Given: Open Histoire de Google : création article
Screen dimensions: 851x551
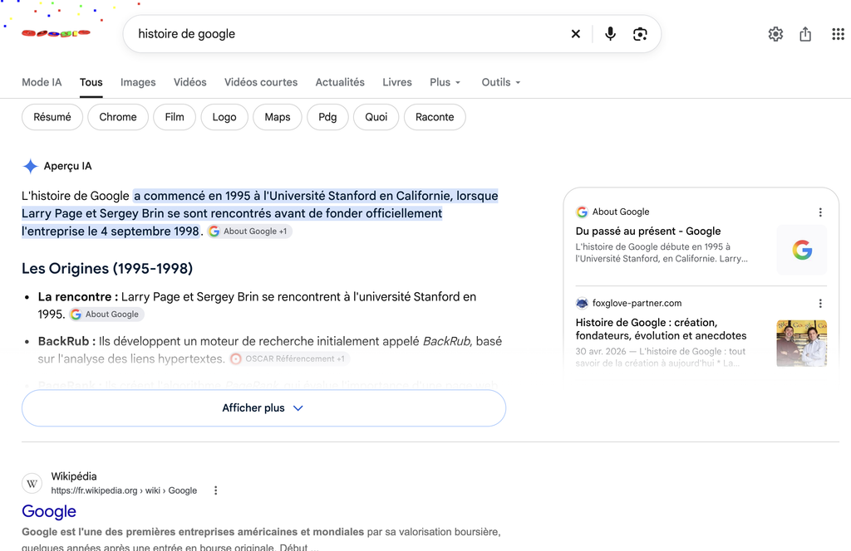Looking at the screenshot, I should click(x=661, y=329).
